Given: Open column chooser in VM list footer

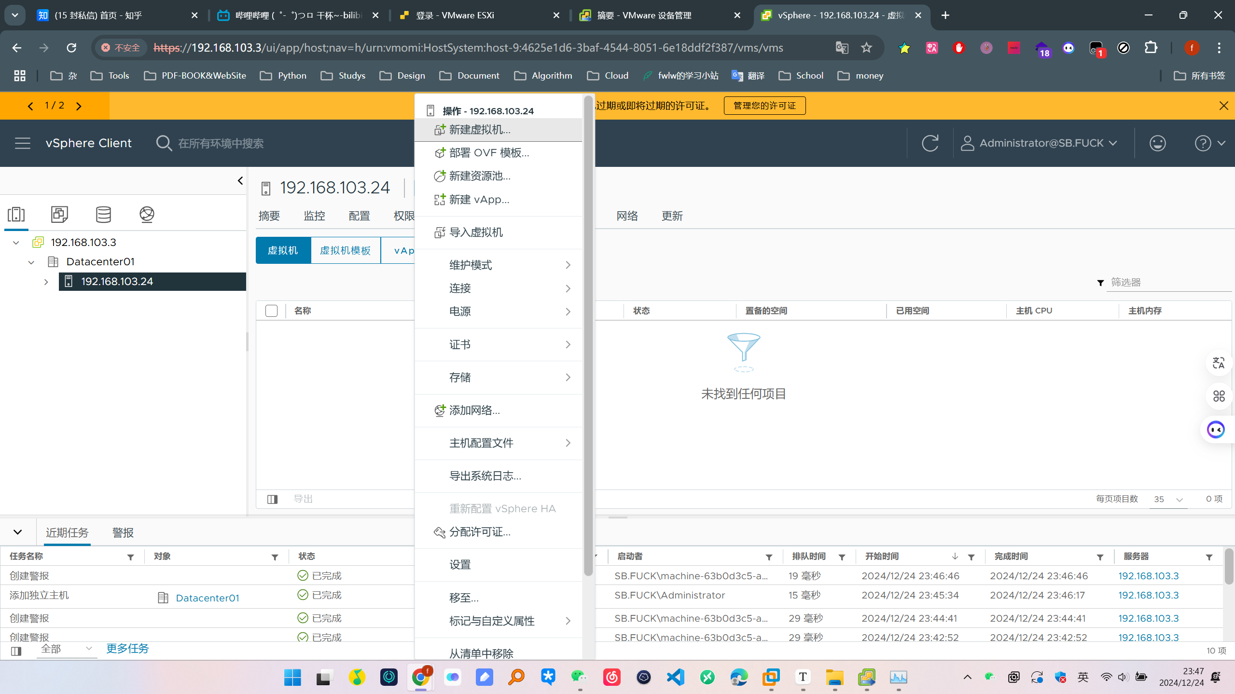Looking at the screenshot, I should tap(273, 499).
